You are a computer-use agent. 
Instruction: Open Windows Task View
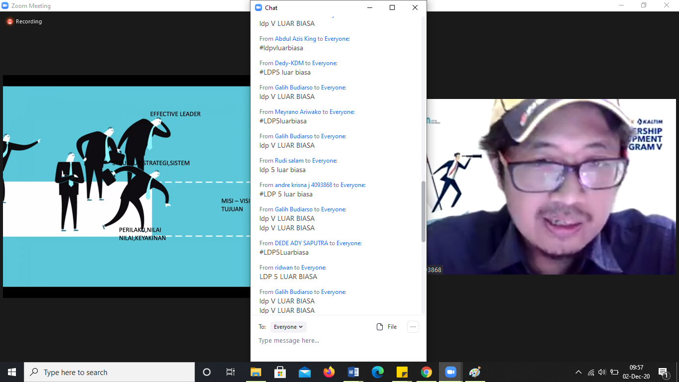point(231,372)
